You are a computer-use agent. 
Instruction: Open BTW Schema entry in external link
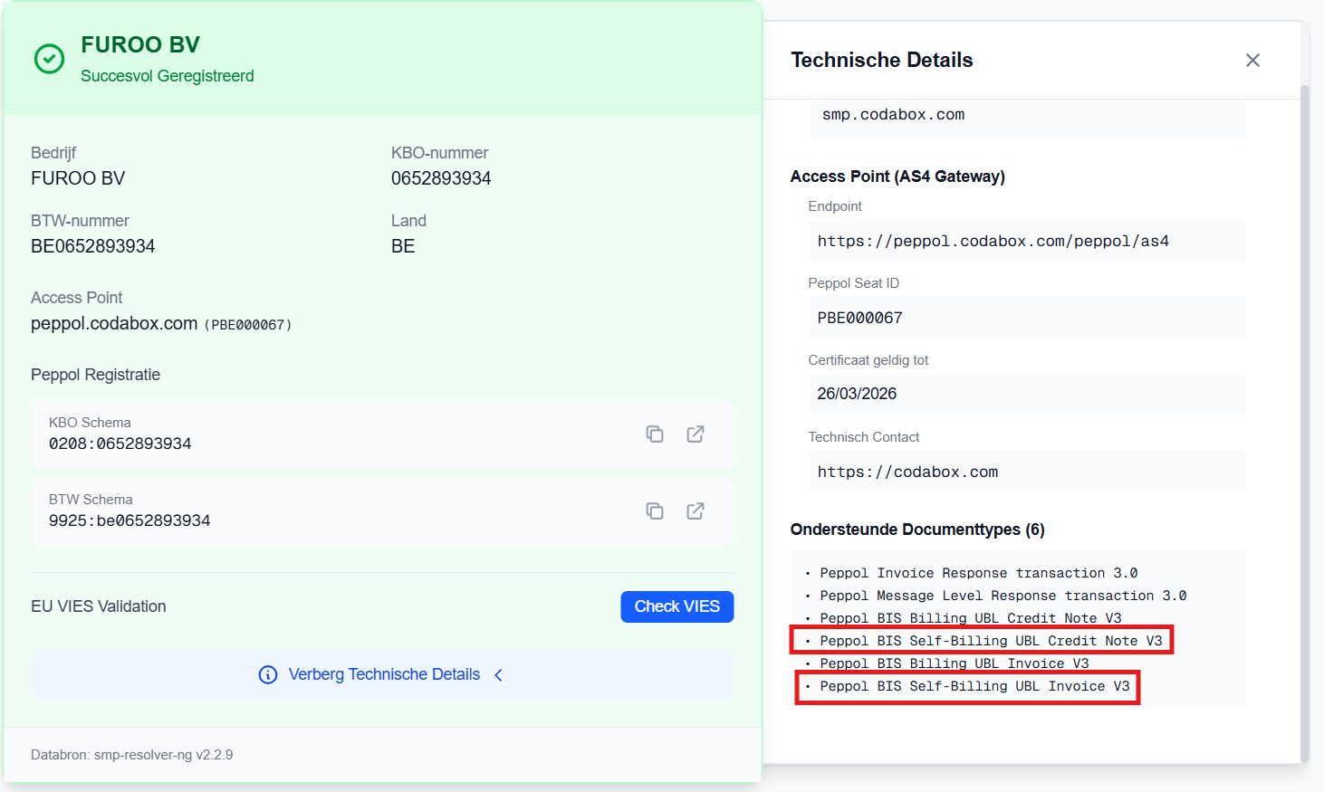click(696, 511)
